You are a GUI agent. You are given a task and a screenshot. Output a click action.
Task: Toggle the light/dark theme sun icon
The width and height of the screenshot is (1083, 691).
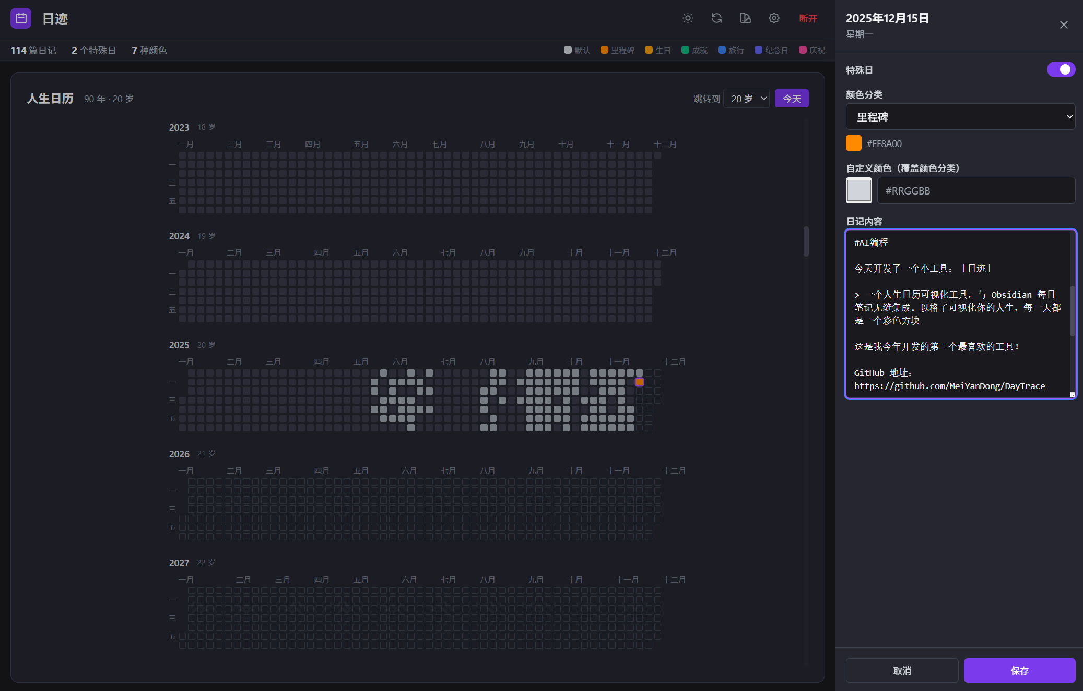[x=688, y=18]
